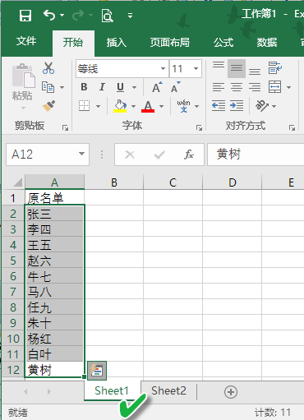The height and width of the screenshot is (420, 304).
Task: Expand the Name Box dropdown arrow
Action: (x=81, y=154)
